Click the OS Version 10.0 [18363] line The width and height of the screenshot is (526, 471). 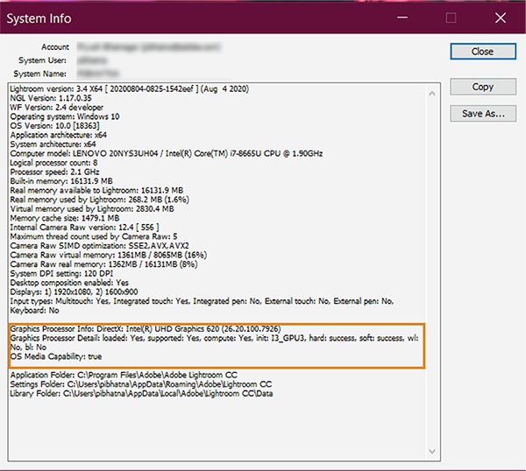coord(54,125)
